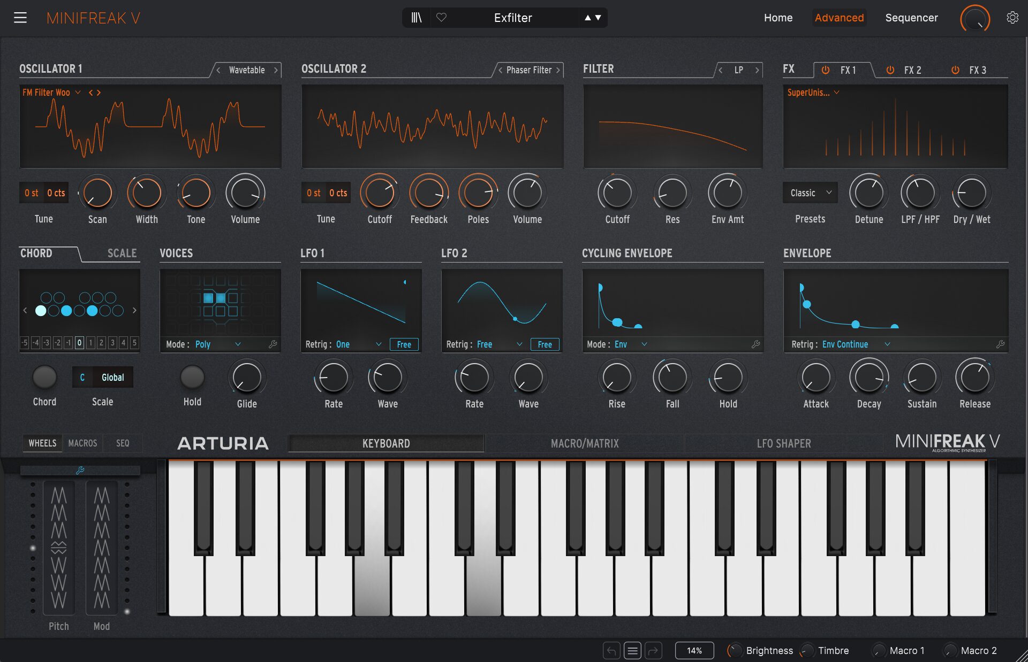Open settings gear icon
This screenshot has height=662, width=1028.
(1012, 18)
